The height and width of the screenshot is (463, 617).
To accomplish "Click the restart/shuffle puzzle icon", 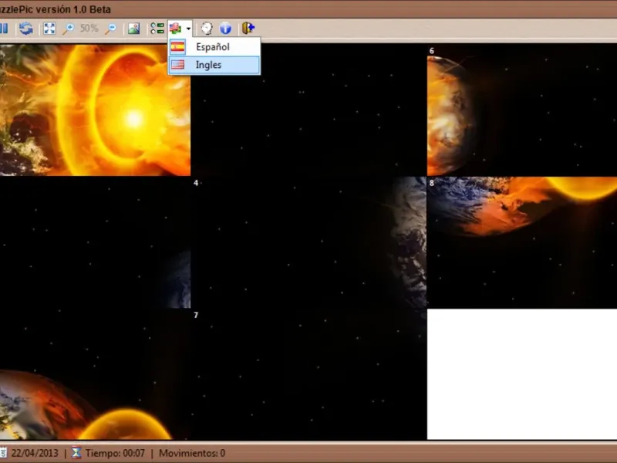I will (x=26, y=29).
